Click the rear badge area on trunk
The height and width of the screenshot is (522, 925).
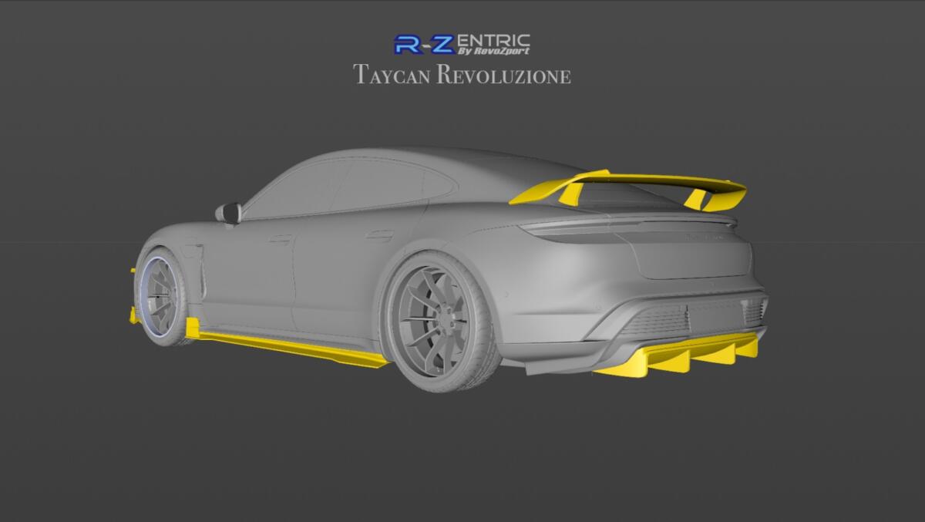pyautogui.click(x=706, y=237)
